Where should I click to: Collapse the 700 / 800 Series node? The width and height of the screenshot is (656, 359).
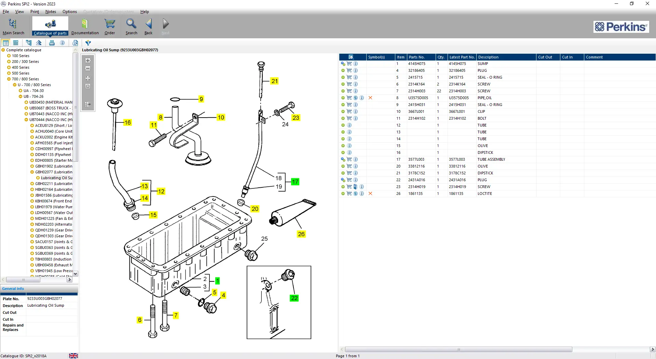pyautogui.click(x=9, y=79)
